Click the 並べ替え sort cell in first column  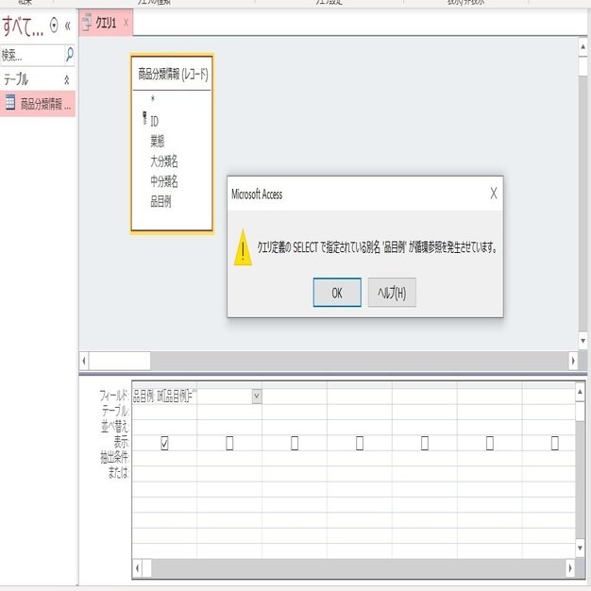coord(164,427)
